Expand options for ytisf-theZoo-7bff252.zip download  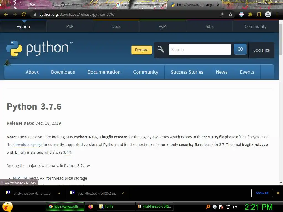click(123, 193)
